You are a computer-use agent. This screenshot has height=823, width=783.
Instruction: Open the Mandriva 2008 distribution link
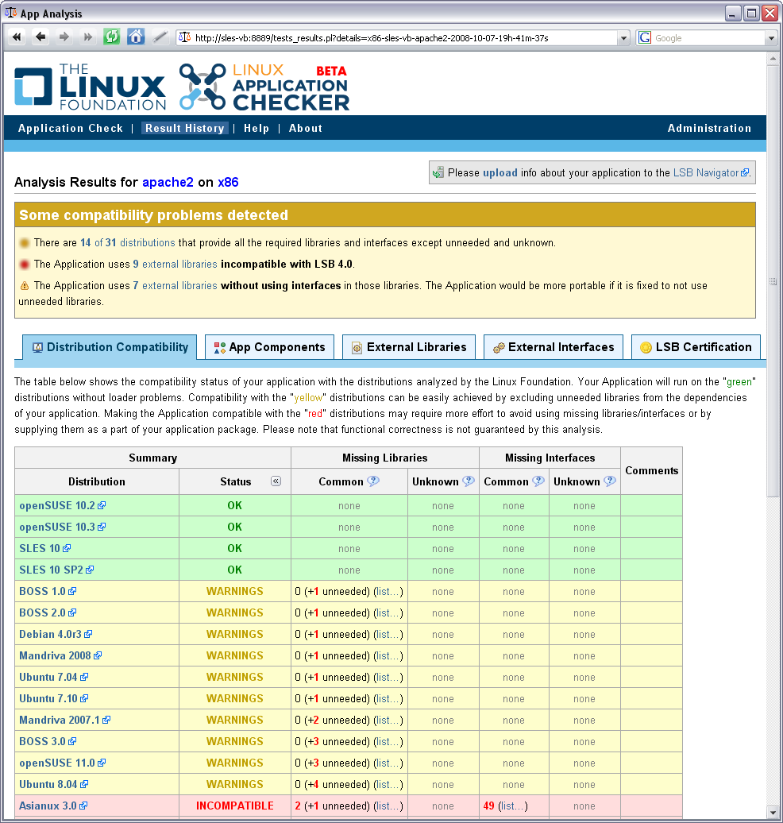coord(55,655)
